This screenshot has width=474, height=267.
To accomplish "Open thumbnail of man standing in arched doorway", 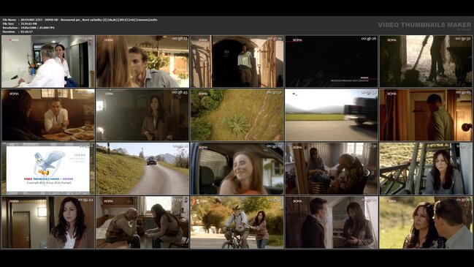I will click(237, 61).
